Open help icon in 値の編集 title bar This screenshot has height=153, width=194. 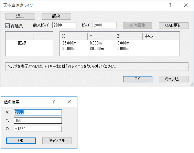pyautogui.click(x=54, y=102)
